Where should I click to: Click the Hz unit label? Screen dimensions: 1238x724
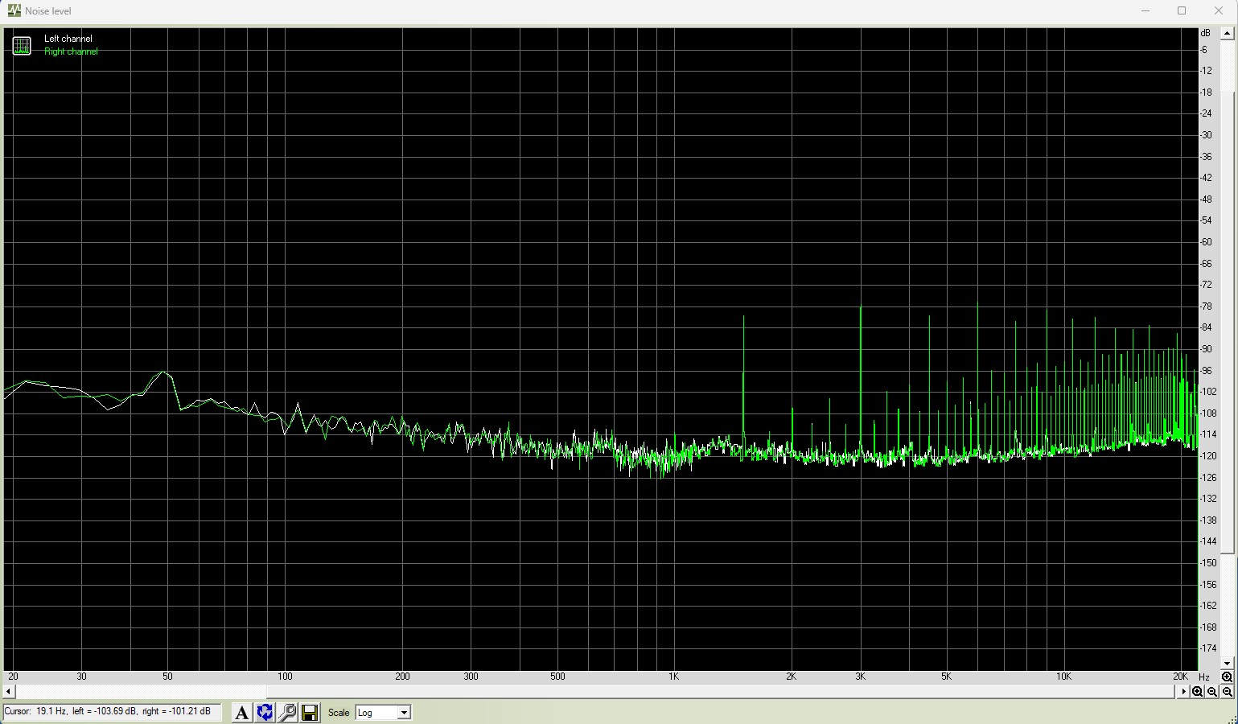tap(1204, 677)
